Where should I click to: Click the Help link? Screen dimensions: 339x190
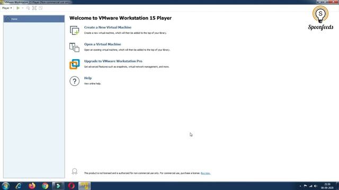pos(88,78)
